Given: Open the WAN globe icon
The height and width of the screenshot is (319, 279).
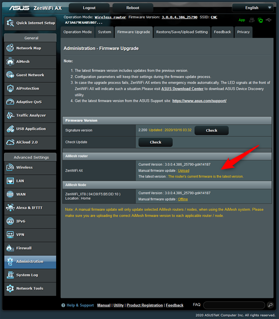Looking at the screenshot, I should [x=10, y=194].
